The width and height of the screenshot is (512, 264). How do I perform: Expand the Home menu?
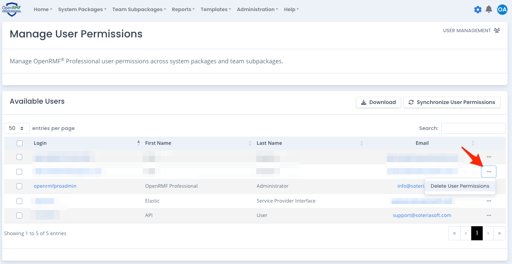tap(43, 9)
